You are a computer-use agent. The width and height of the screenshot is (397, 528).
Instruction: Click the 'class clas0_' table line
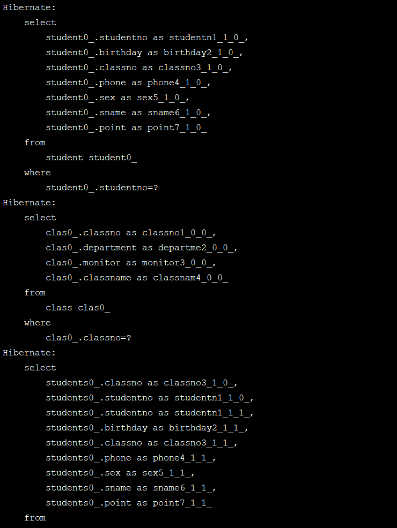point(78,308)
